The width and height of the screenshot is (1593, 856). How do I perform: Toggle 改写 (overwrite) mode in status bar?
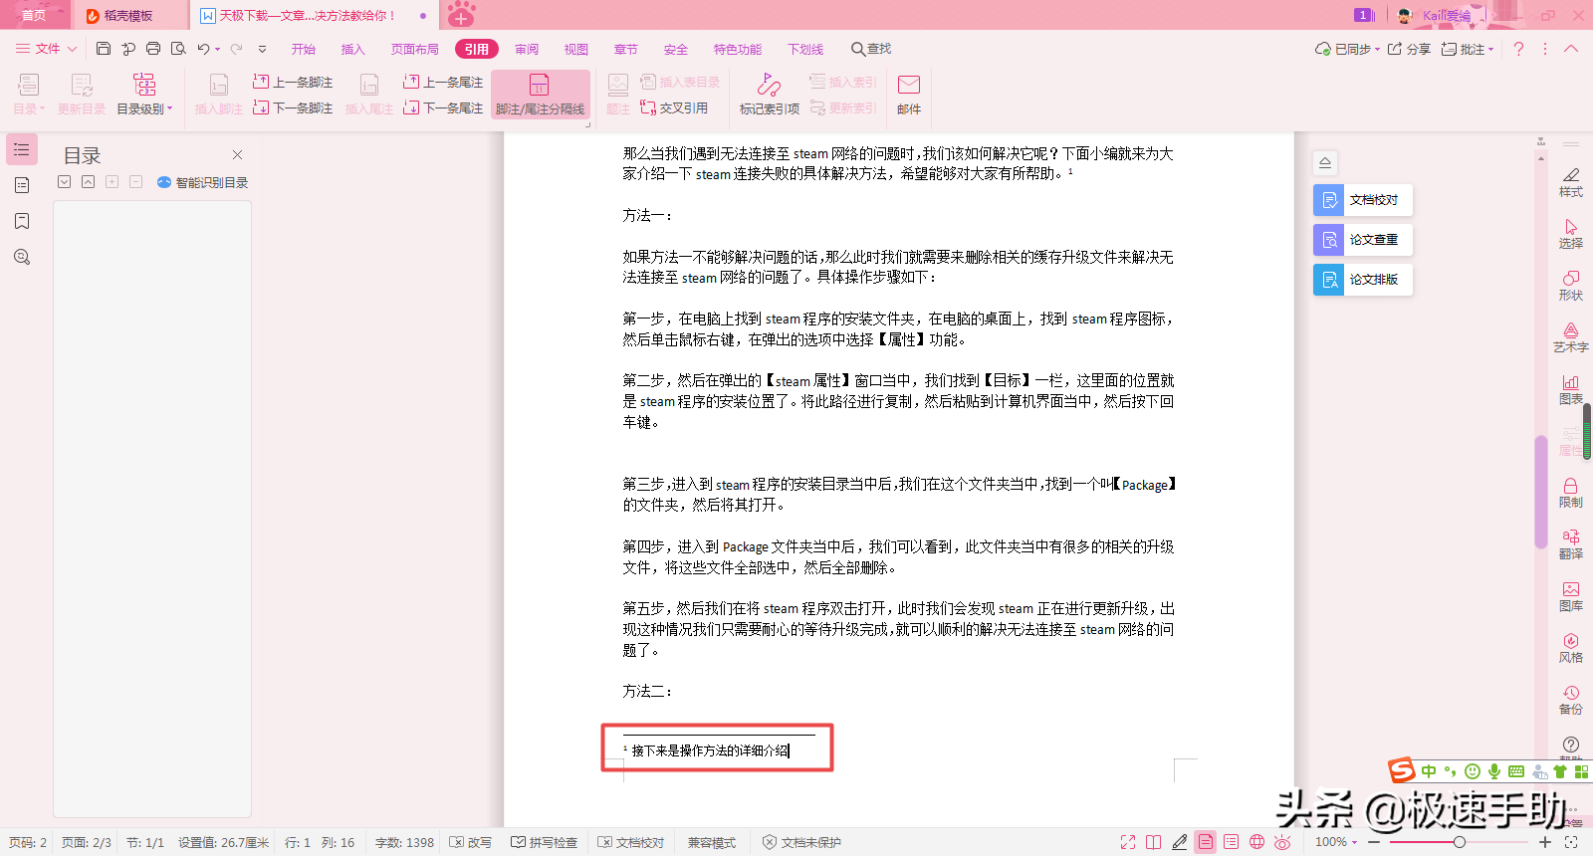pos(471,842)
